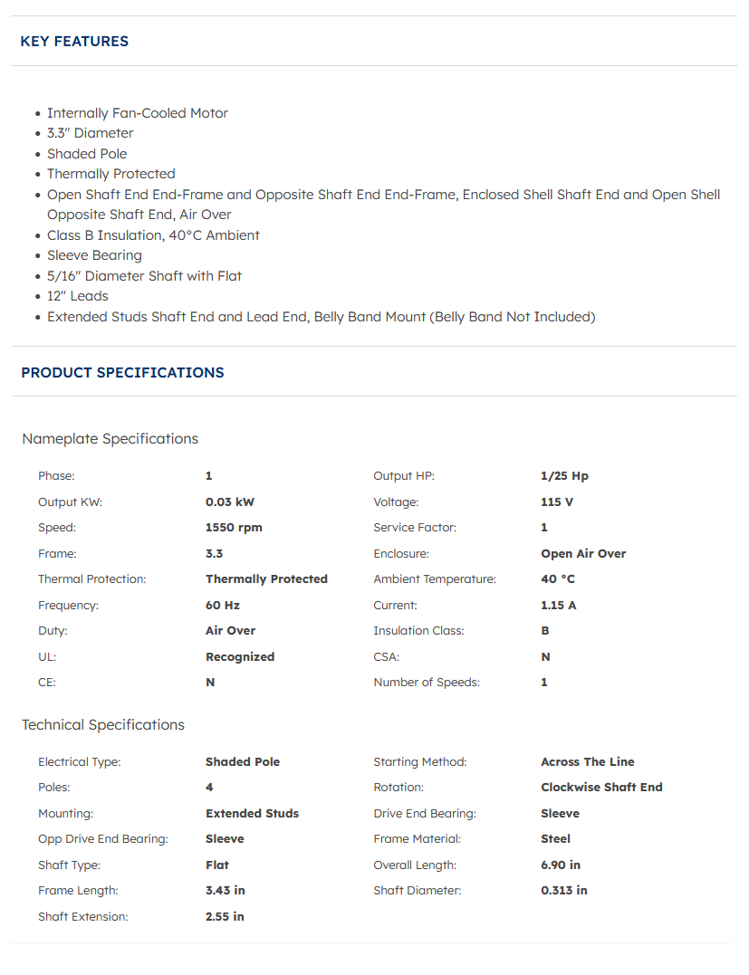Select the Extended Studs mounting value
Screen dimensions: 749x975
click(x=252, y=814)
